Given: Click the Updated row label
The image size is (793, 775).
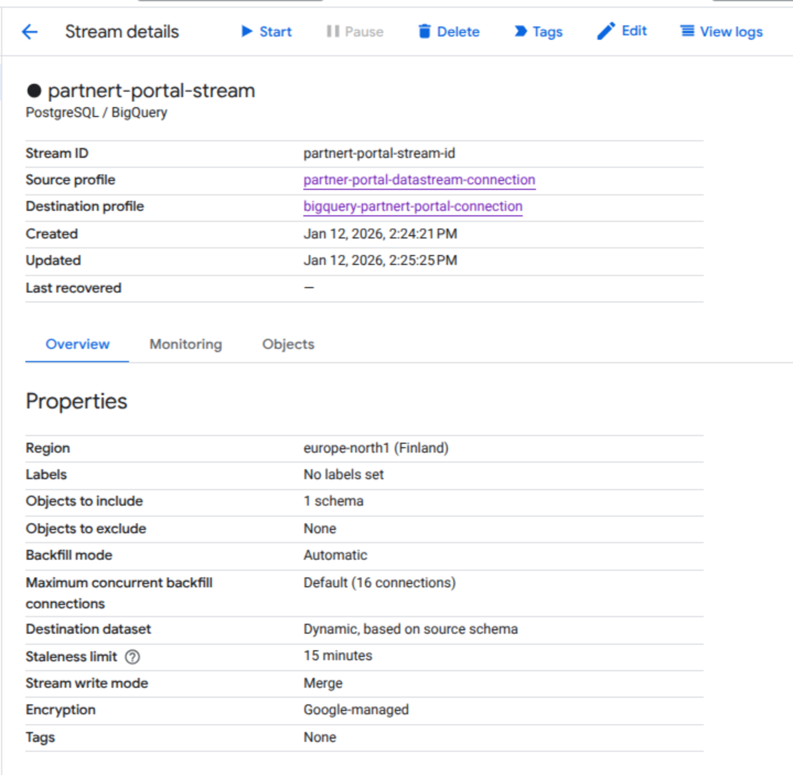Looking at the screenshot, I should click(53, 261).
